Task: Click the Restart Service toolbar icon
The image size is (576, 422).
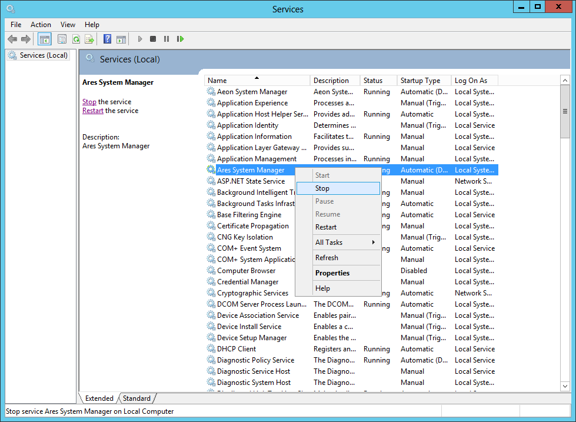Action: 181,39
